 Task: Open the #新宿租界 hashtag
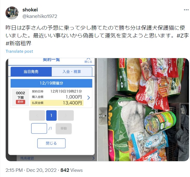click(18, 43)
